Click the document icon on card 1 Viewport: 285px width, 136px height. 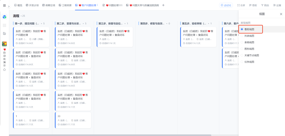pos(31,120)
